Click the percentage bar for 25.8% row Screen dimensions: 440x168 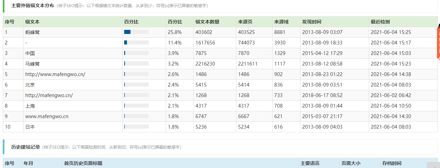136,32
